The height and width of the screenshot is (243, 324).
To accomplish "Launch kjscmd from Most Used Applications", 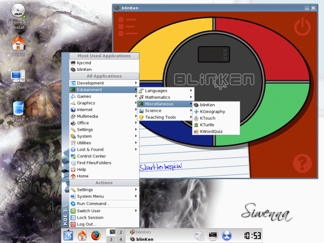I will (104, 63).
